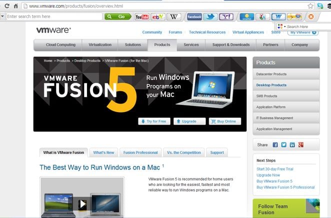Open YouTube from the toolbar
Image resolution: width=331 pixels, height=218 pixels.
(x=142, y=16)
